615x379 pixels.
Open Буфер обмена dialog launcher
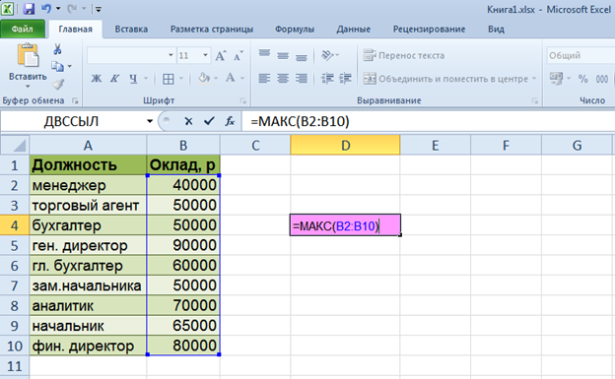75,101
